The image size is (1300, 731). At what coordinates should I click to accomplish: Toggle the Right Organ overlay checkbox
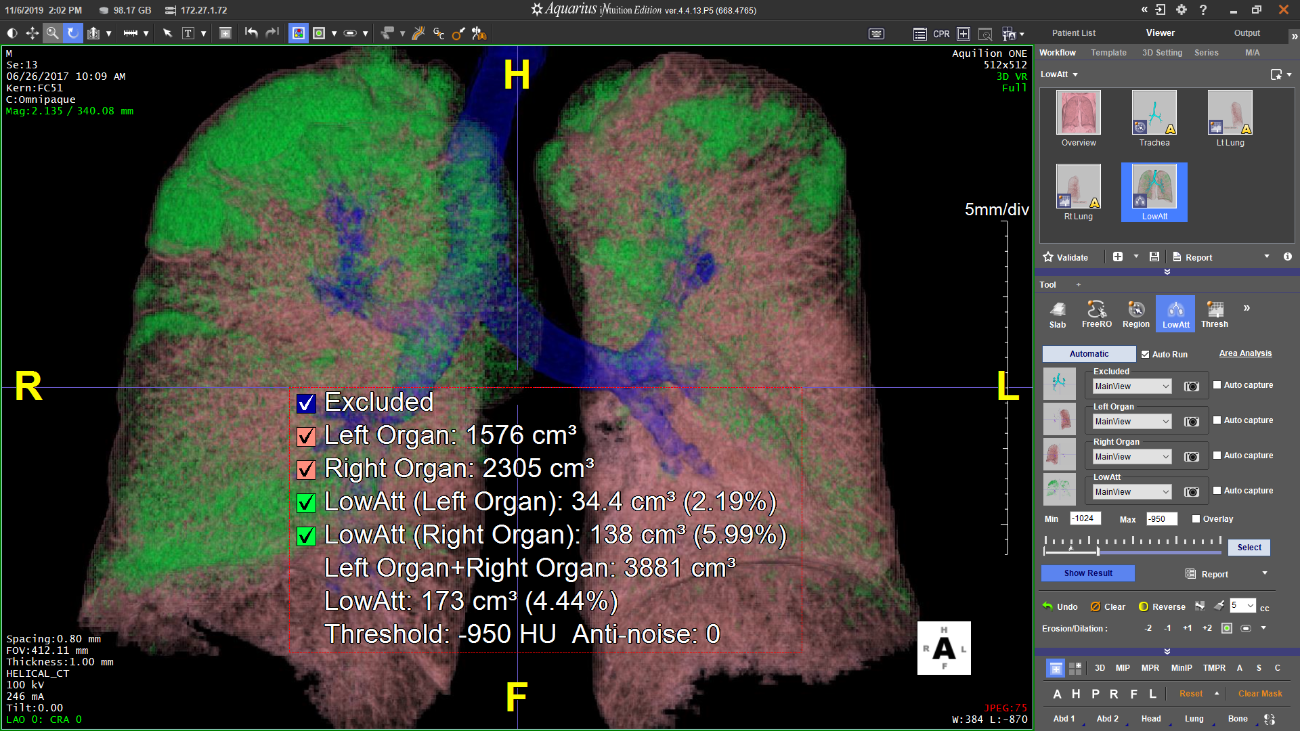(306, 470)
